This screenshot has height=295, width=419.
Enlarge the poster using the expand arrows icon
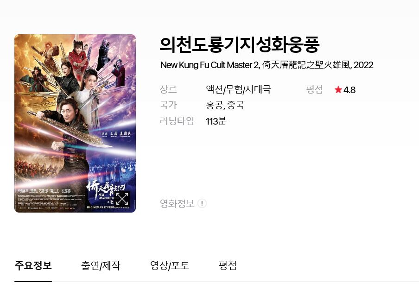122,199
